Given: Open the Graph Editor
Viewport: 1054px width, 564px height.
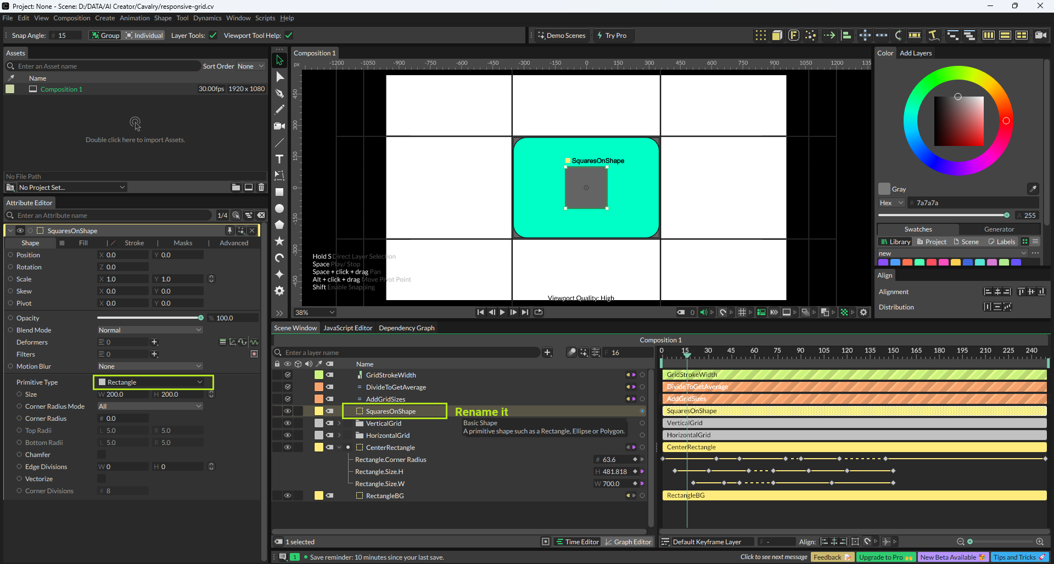Looking at the screenshot, I should click(628, 542).
